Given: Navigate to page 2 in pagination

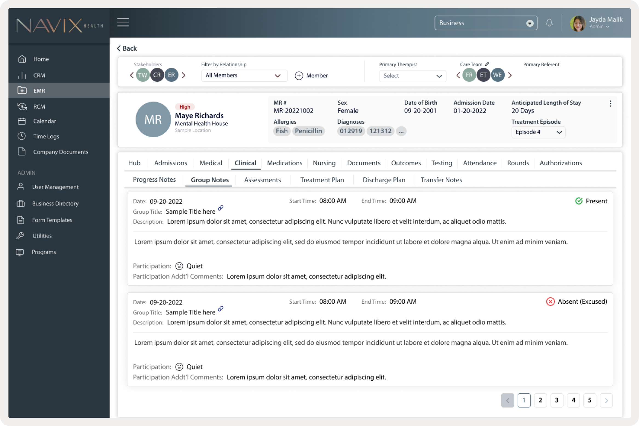Looking at the screenshot, I should (x=540, y=400).
